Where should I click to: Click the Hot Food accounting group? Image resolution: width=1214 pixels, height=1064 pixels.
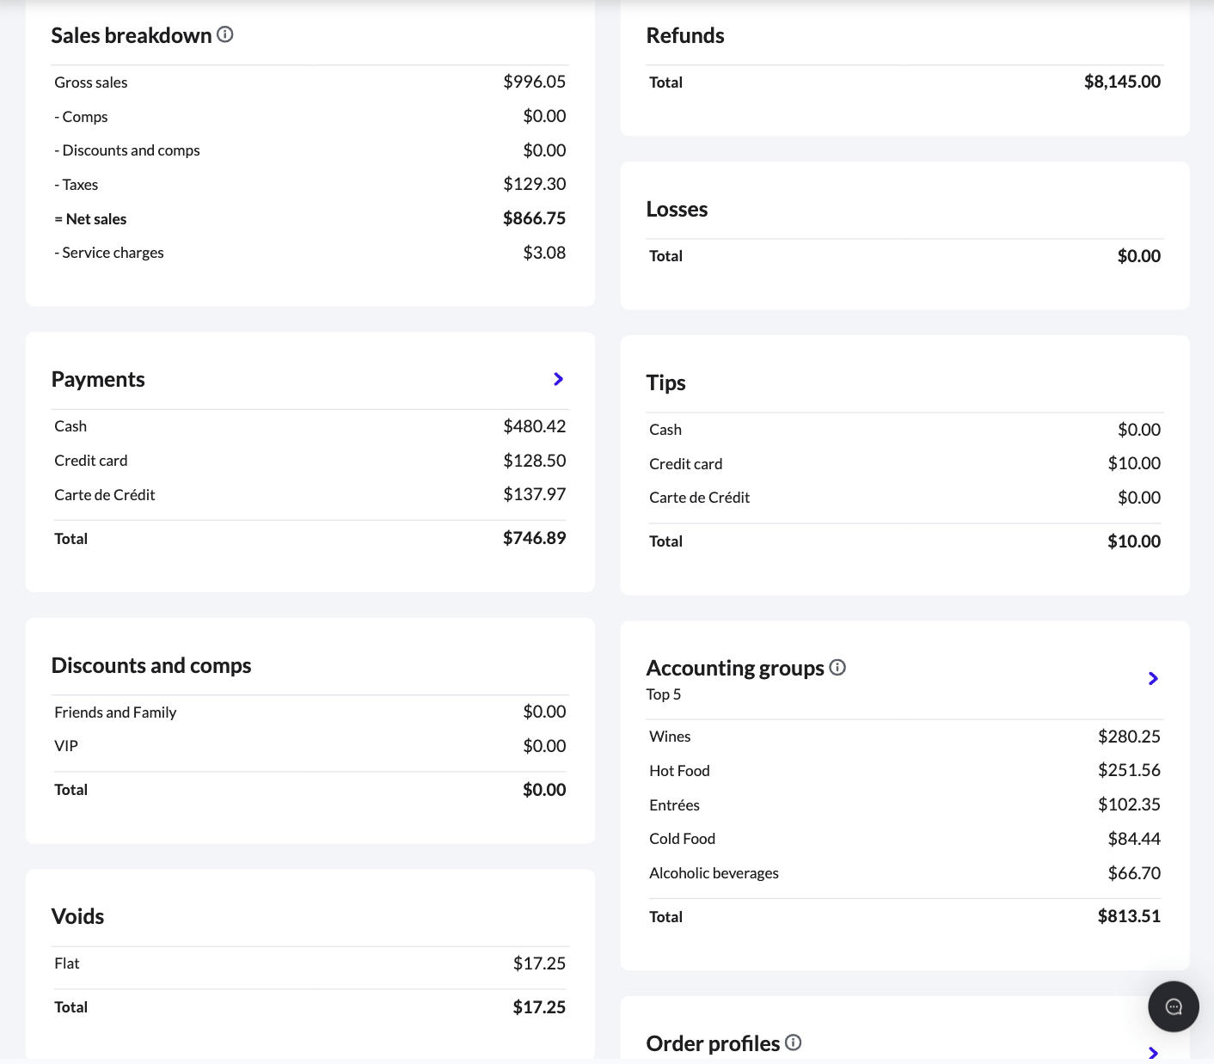904,770
